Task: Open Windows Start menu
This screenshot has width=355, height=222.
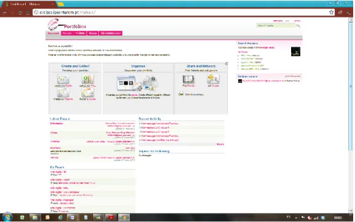Action: coord(7,217)
